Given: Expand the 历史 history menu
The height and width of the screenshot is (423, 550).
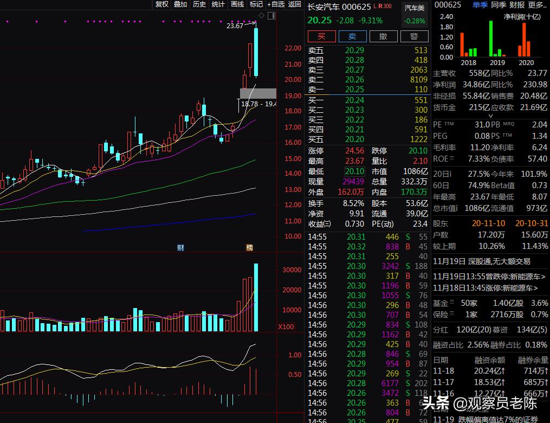Looking at the screenshot, I should tap(198, 4).
